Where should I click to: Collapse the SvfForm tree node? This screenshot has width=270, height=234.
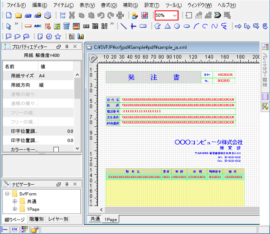(x=7, y=194)
